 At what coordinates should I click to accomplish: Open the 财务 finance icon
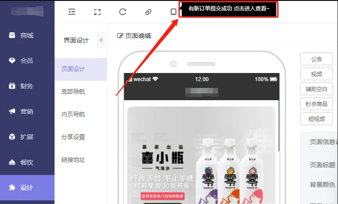coord(12,86)
